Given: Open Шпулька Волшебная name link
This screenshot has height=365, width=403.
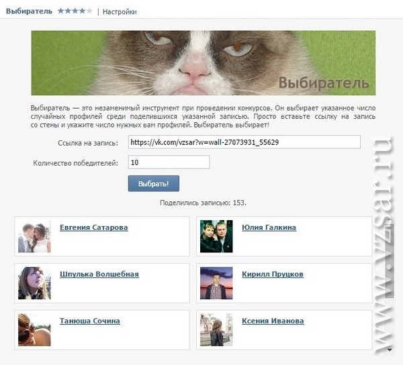Looking at the screenshot, I should click(99, 274).
